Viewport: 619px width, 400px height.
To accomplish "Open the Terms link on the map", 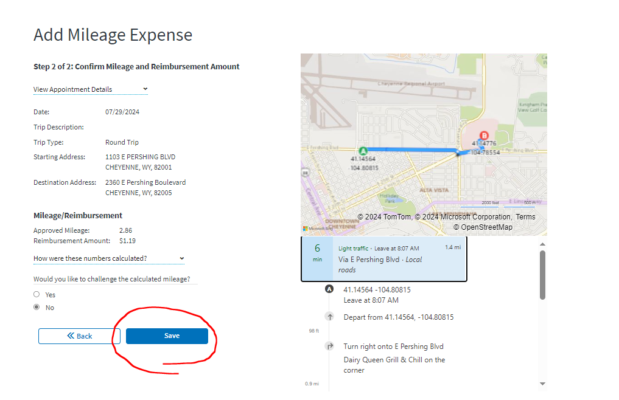I will 525,217.
